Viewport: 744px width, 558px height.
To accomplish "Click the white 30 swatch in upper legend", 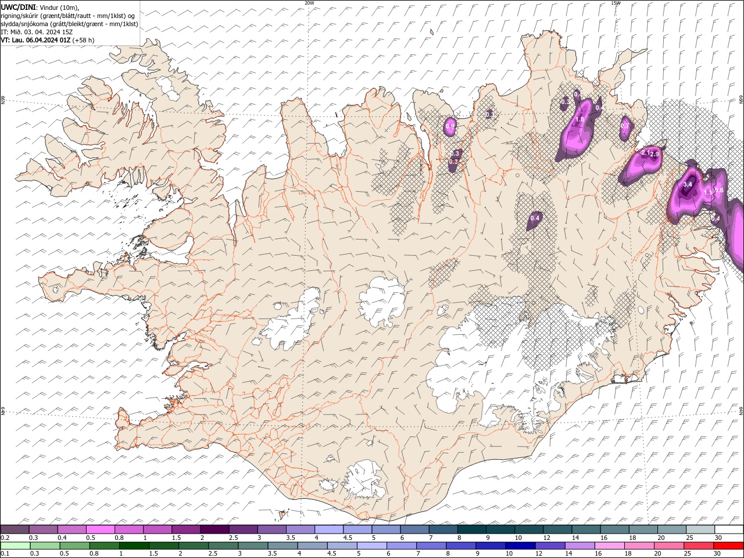I will 729,530.
